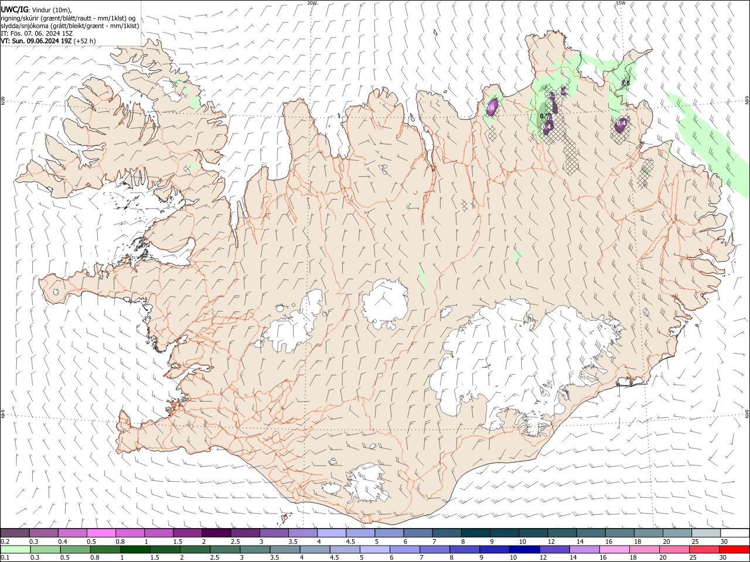This screenshot has height=562, width=750.
Task: Click the white 30 swatch ending the upper scale
Action: 735,533
